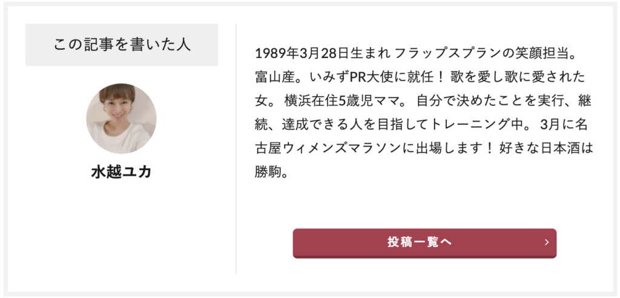The image size is (620, 298).
Task: Click the phrase 達成できる人を目指して
Action: 355,126
